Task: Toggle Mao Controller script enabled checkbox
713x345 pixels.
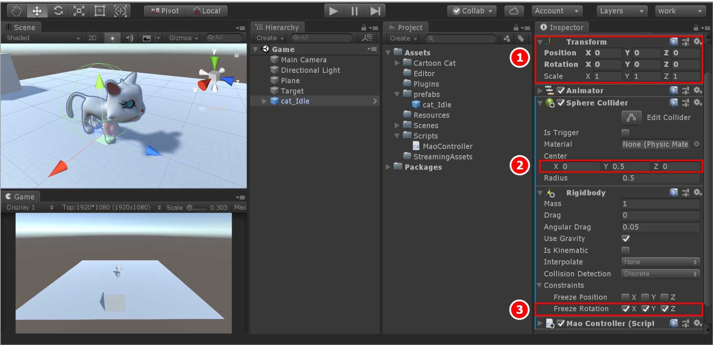Action: tap(561, 323)
